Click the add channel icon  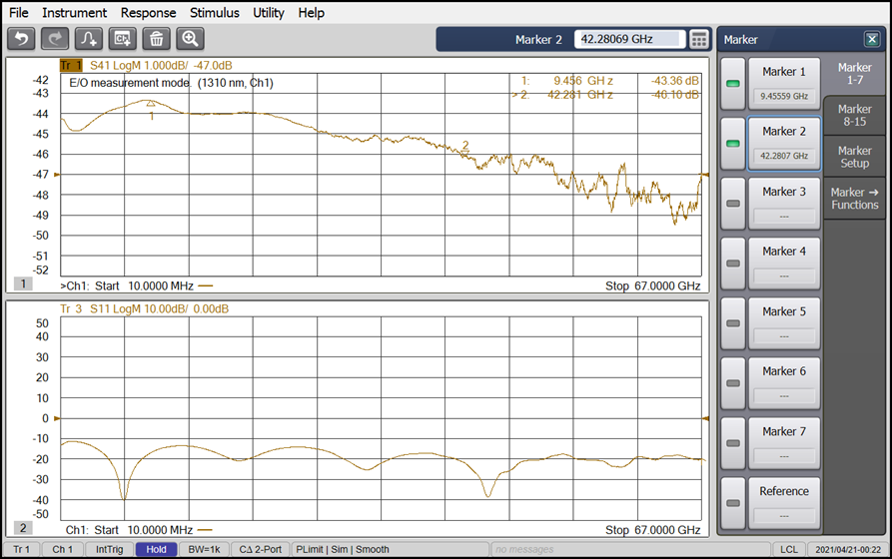point(124,39)
